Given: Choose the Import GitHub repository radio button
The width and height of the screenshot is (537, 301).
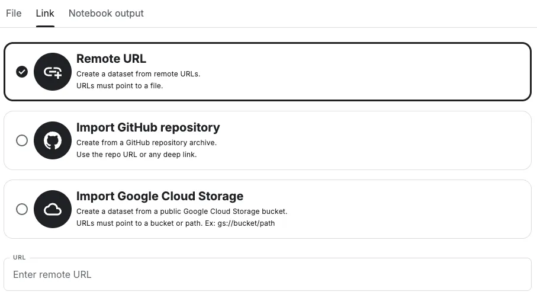Looking at the screenshot, I should (x=22, y=140).
